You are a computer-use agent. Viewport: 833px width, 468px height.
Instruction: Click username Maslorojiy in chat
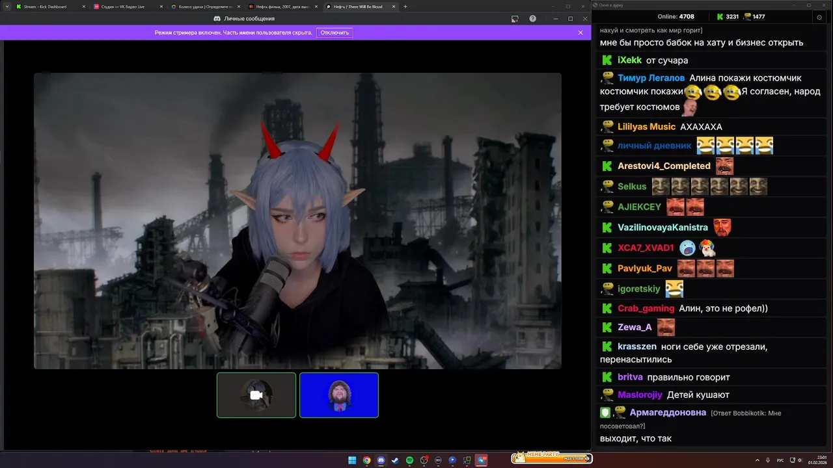point(640,395)
